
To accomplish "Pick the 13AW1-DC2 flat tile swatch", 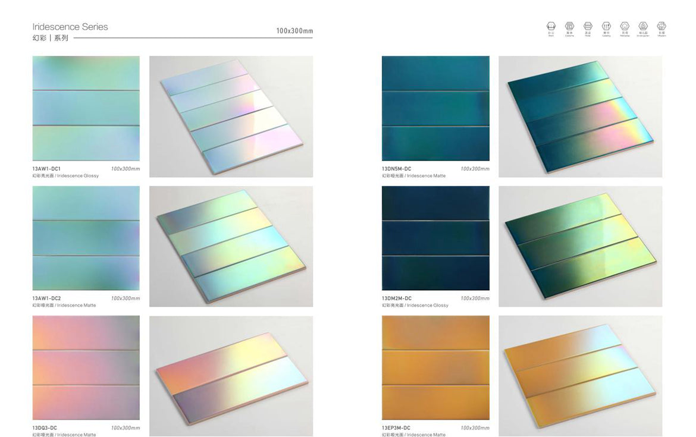I will point(86,238).
